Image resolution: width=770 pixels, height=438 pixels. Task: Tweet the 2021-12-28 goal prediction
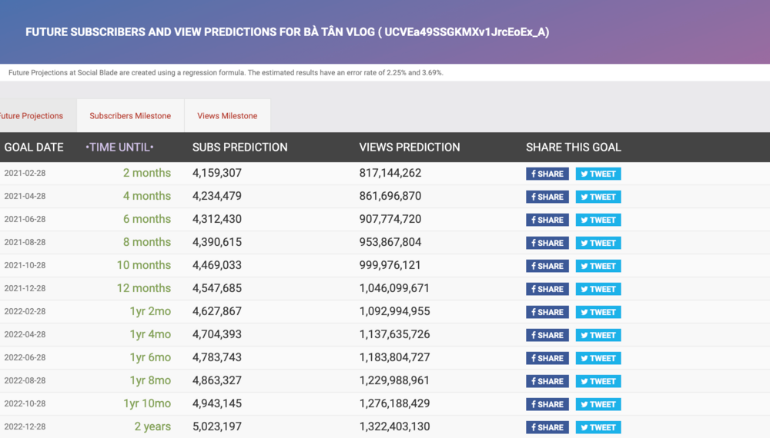[598, 289]
